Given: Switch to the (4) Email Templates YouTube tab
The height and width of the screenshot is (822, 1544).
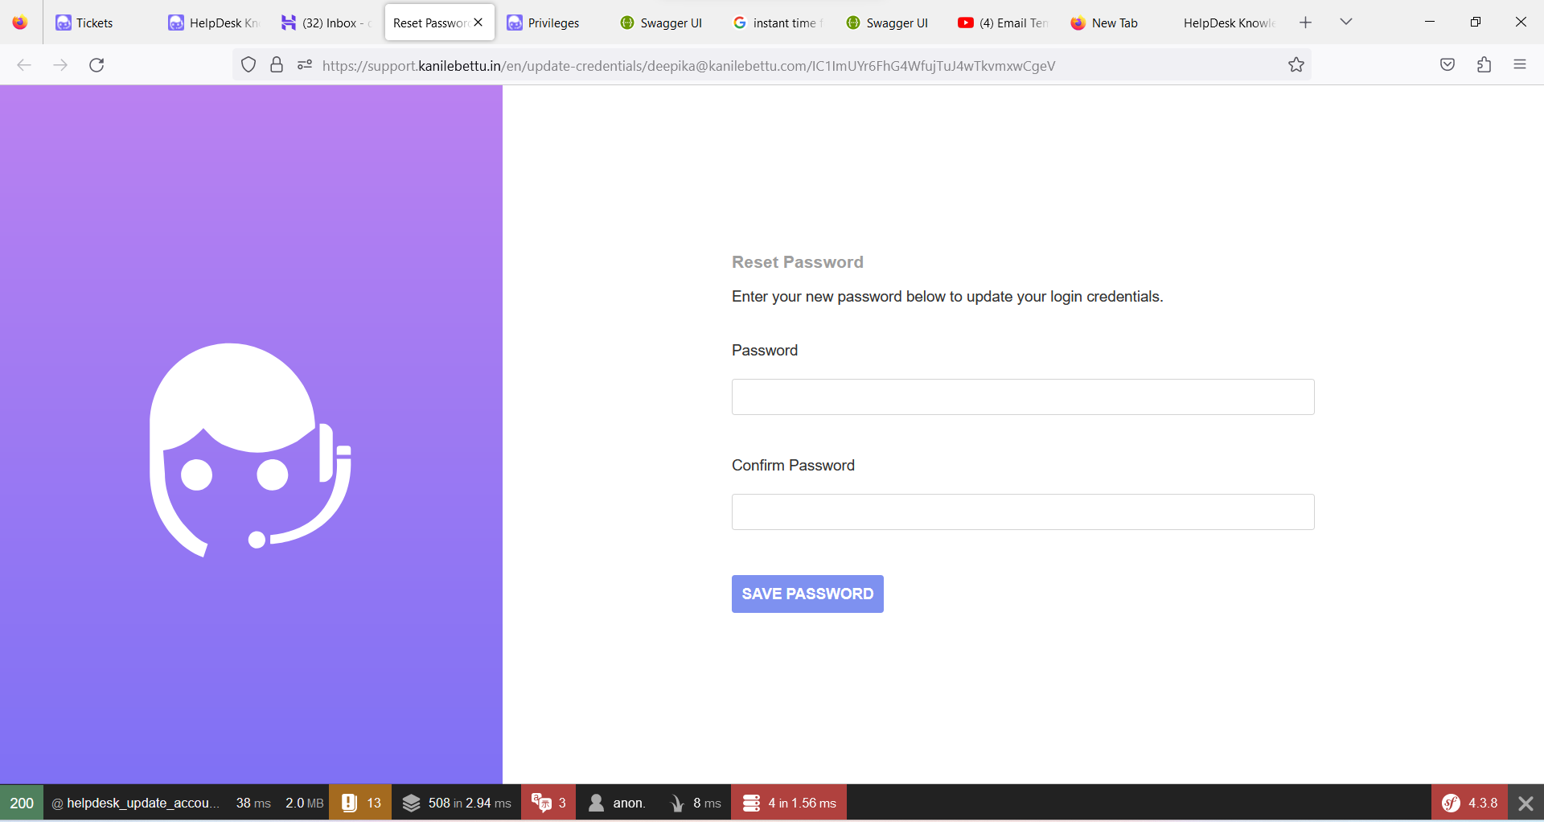Looking at the screenshot, I should coord(1005,23).
